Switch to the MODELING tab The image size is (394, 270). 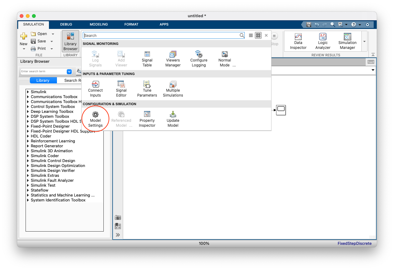coord(99,24)
